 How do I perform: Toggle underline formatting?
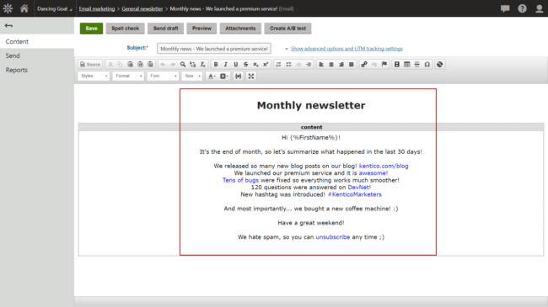pos(235,64)
